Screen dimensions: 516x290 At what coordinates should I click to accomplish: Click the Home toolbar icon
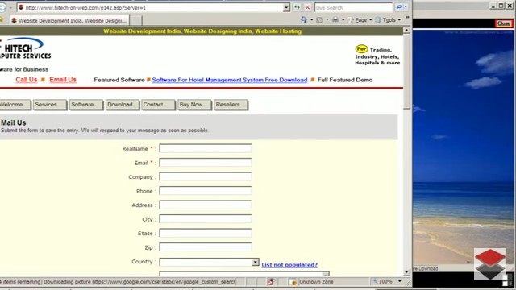click(x=304, y=20)
